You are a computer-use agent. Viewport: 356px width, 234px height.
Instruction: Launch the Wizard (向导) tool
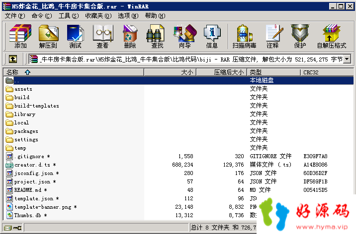[x=184, y=36]
